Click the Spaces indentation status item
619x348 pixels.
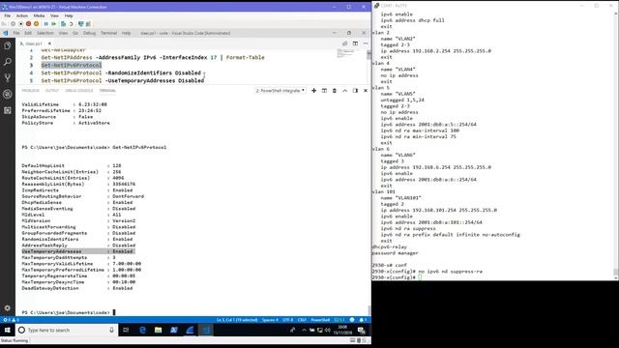[x=270, y=320]
